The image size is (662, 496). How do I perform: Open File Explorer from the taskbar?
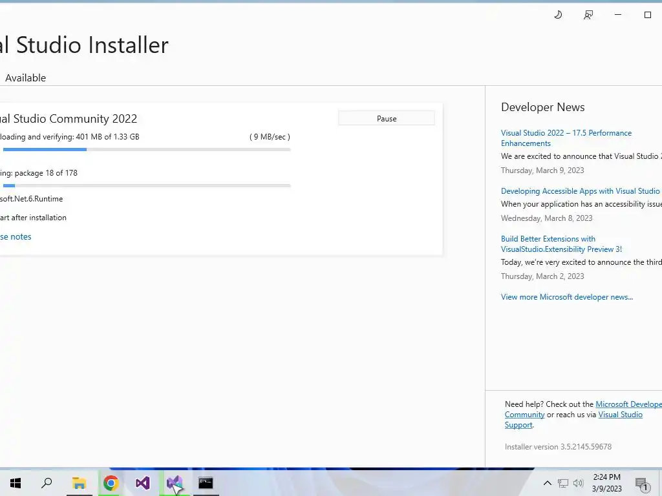pyautogui.click(x=79, y=483)
